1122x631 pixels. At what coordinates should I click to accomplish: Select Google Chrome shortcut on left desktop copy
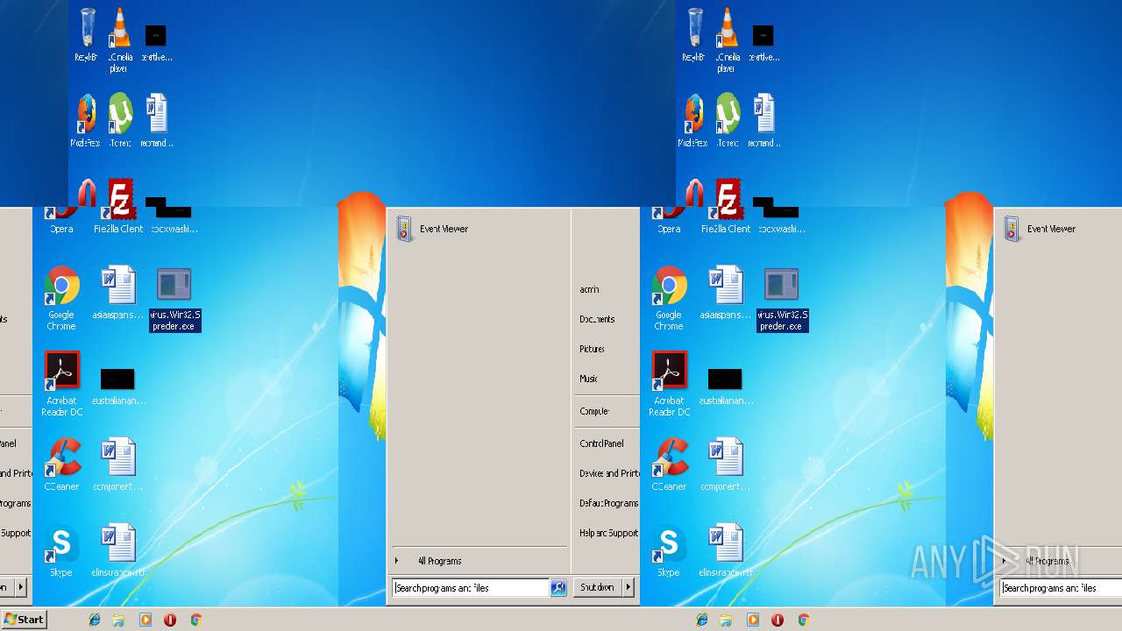coord(61,298)
